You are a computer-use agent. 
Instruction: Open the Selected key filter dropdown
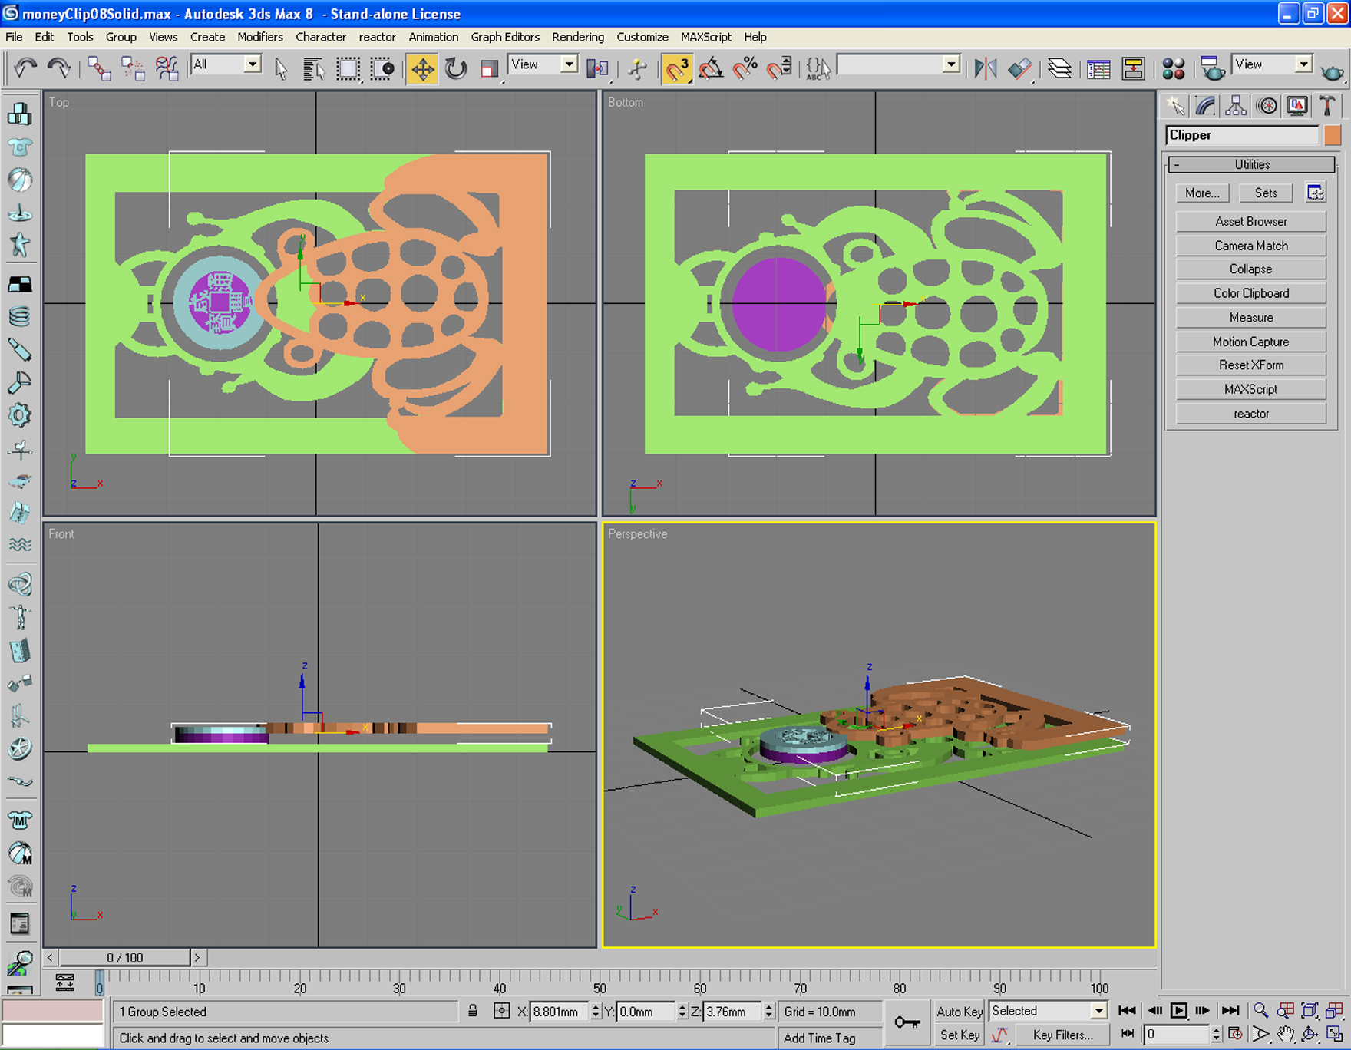click(1048, 1011)
